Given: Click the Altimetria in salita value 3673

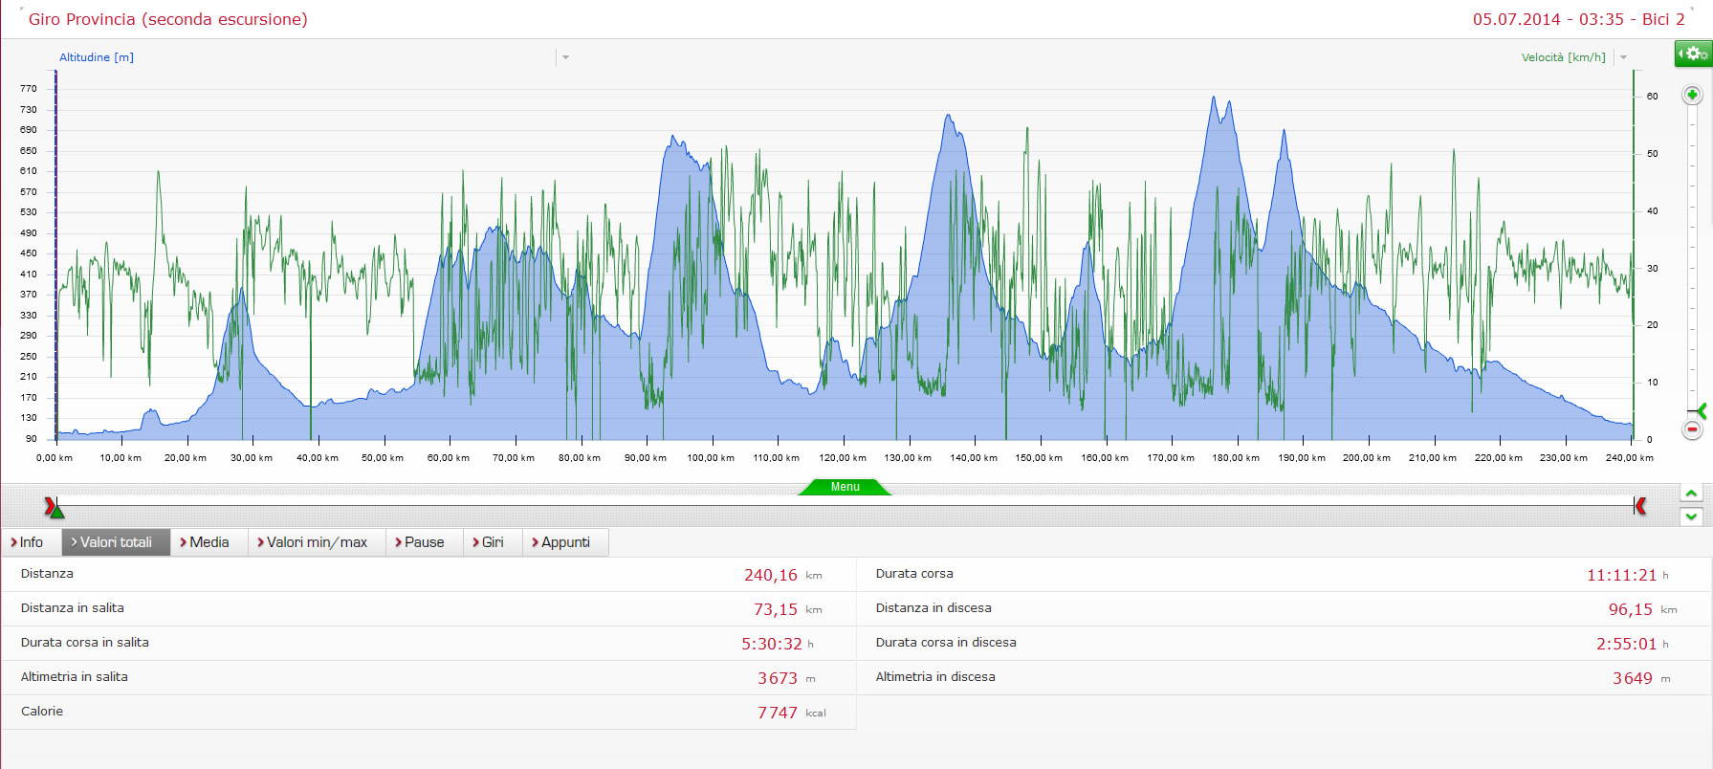Looking at the screenshot, I should (x=778, y=678).
